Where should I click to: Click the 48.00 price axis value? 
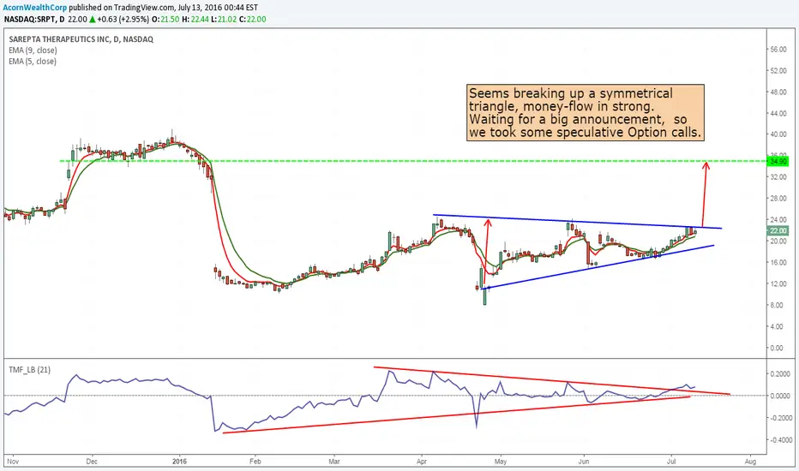click(778, 92)
